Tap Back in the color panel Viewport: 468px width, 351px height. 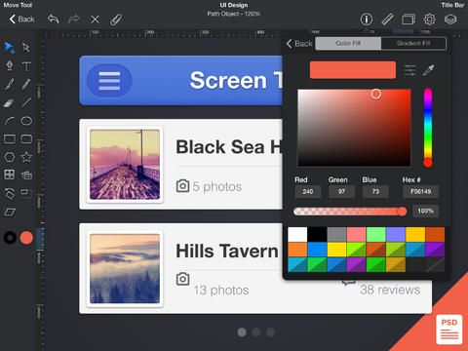[x=299, y=44]
